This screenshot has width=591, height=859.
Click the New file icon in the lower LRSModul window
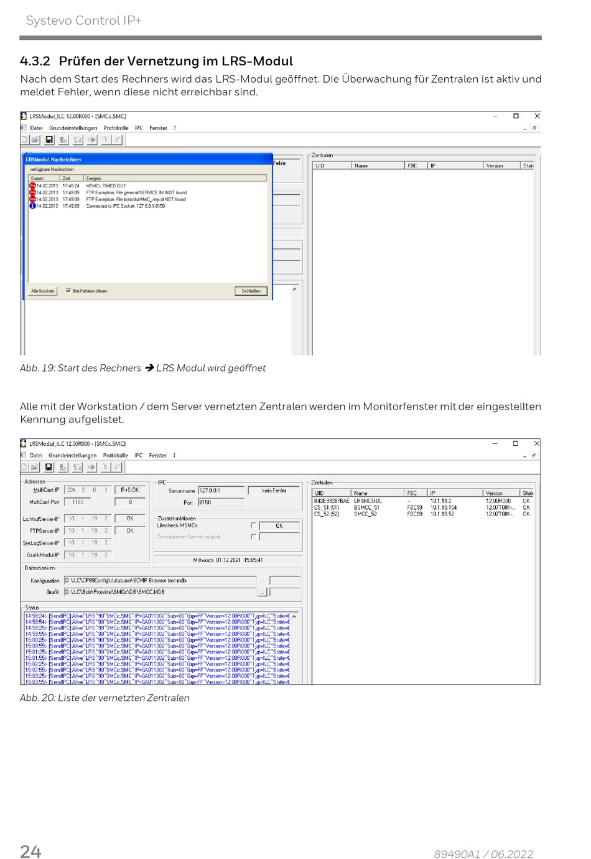pyautogui.click(x=25, y=467)
